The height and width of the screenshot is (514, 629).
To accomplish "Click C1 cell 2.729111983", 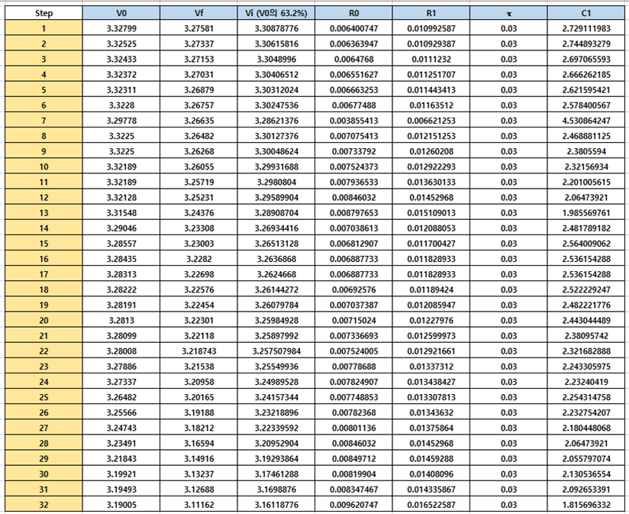I will pos(586,28).
